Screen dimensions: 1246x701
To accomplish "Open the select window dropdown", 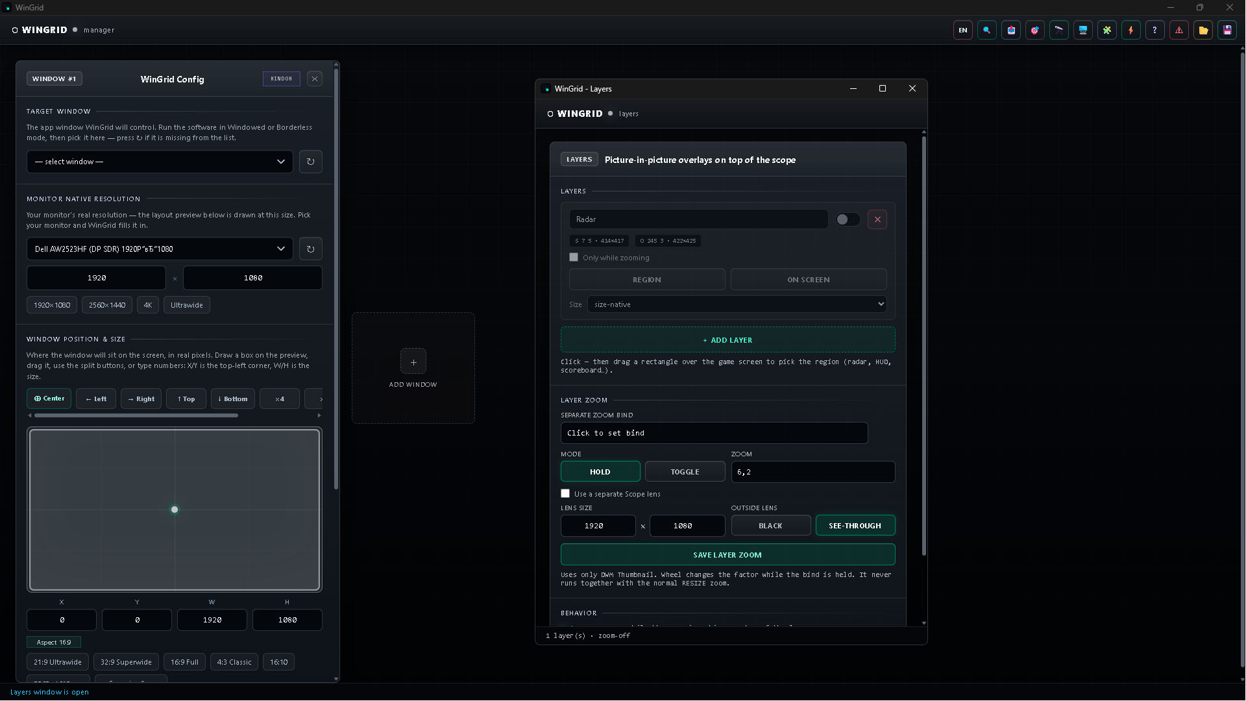I will coord(160,162).
